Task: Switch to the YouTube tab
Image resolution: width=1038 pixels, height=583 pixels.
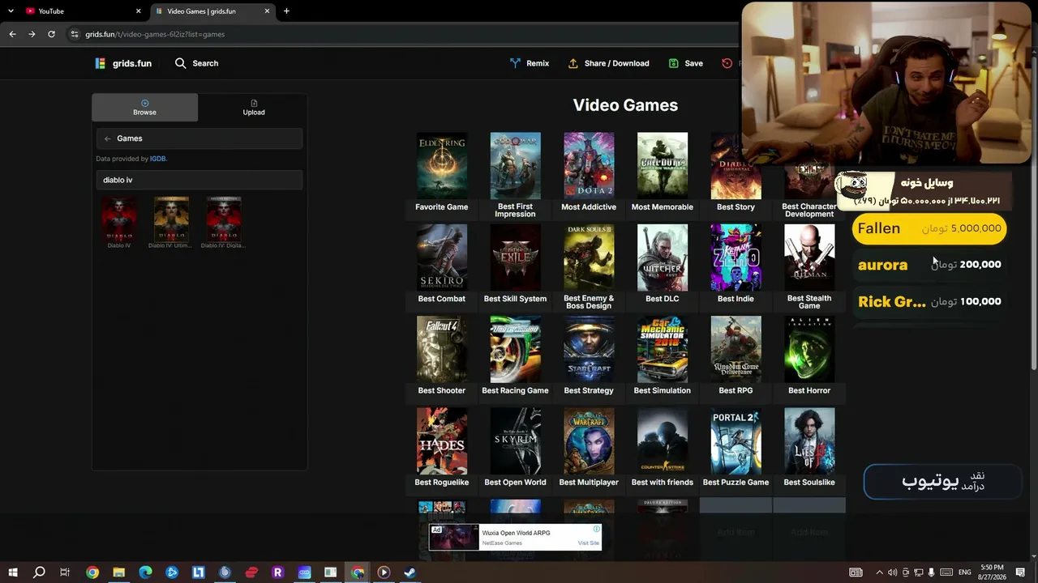Action: (84, 11)
